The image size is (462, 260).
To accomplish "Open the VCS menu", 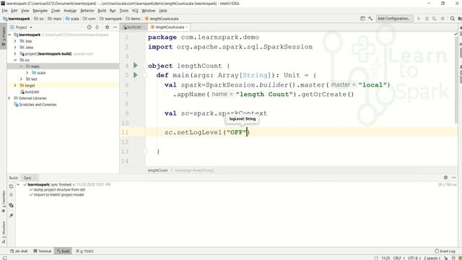I will (135, 11).
